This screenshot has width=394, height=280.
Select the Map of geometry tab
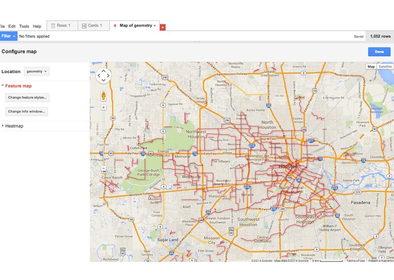point(135,26)
